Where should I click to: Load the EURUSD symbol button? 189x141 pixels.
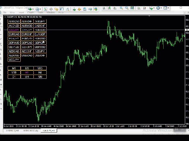tap(40, 38)
